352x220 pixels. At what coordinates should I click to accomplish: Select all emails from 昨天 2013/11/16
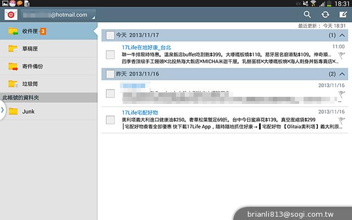110,74
